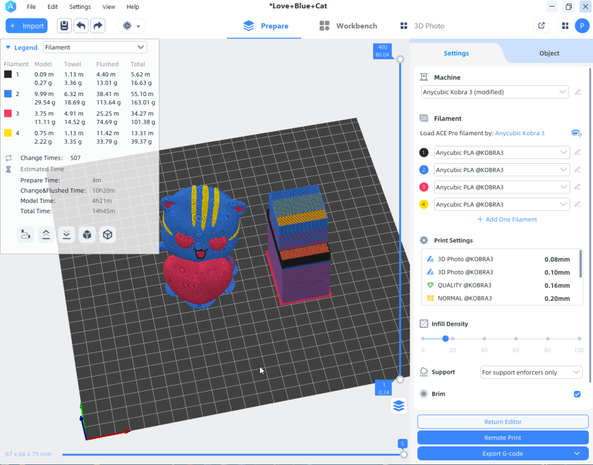
Task: Open the File menu
Action: pos(31,7)
